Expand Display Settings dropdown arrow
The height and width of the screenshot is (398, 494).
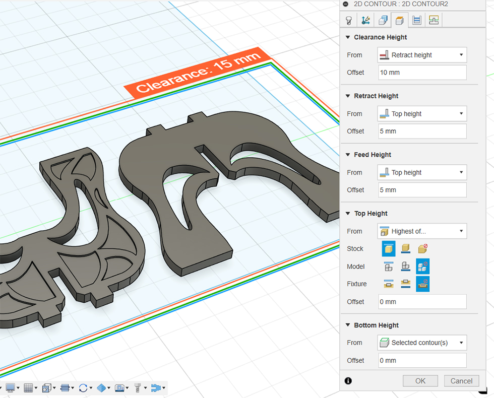tap(18, 388)
